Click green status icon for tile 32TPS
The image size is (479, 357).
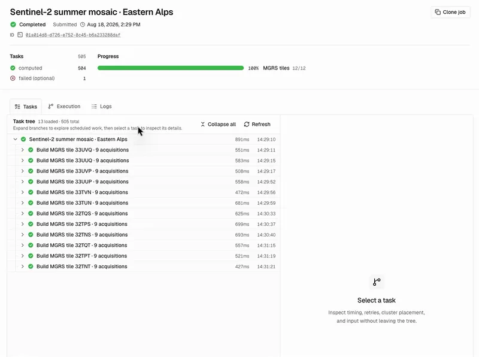tap(31, 224)
